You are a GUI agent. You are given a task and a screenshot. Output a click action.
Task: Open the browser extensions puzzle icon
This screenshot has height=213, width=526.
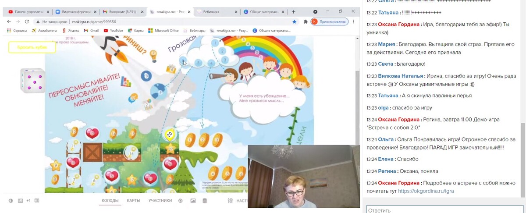305,21
